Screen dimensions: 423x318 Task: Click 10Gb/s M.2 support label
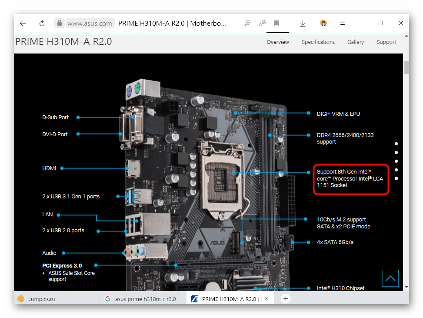pos(343,223)
